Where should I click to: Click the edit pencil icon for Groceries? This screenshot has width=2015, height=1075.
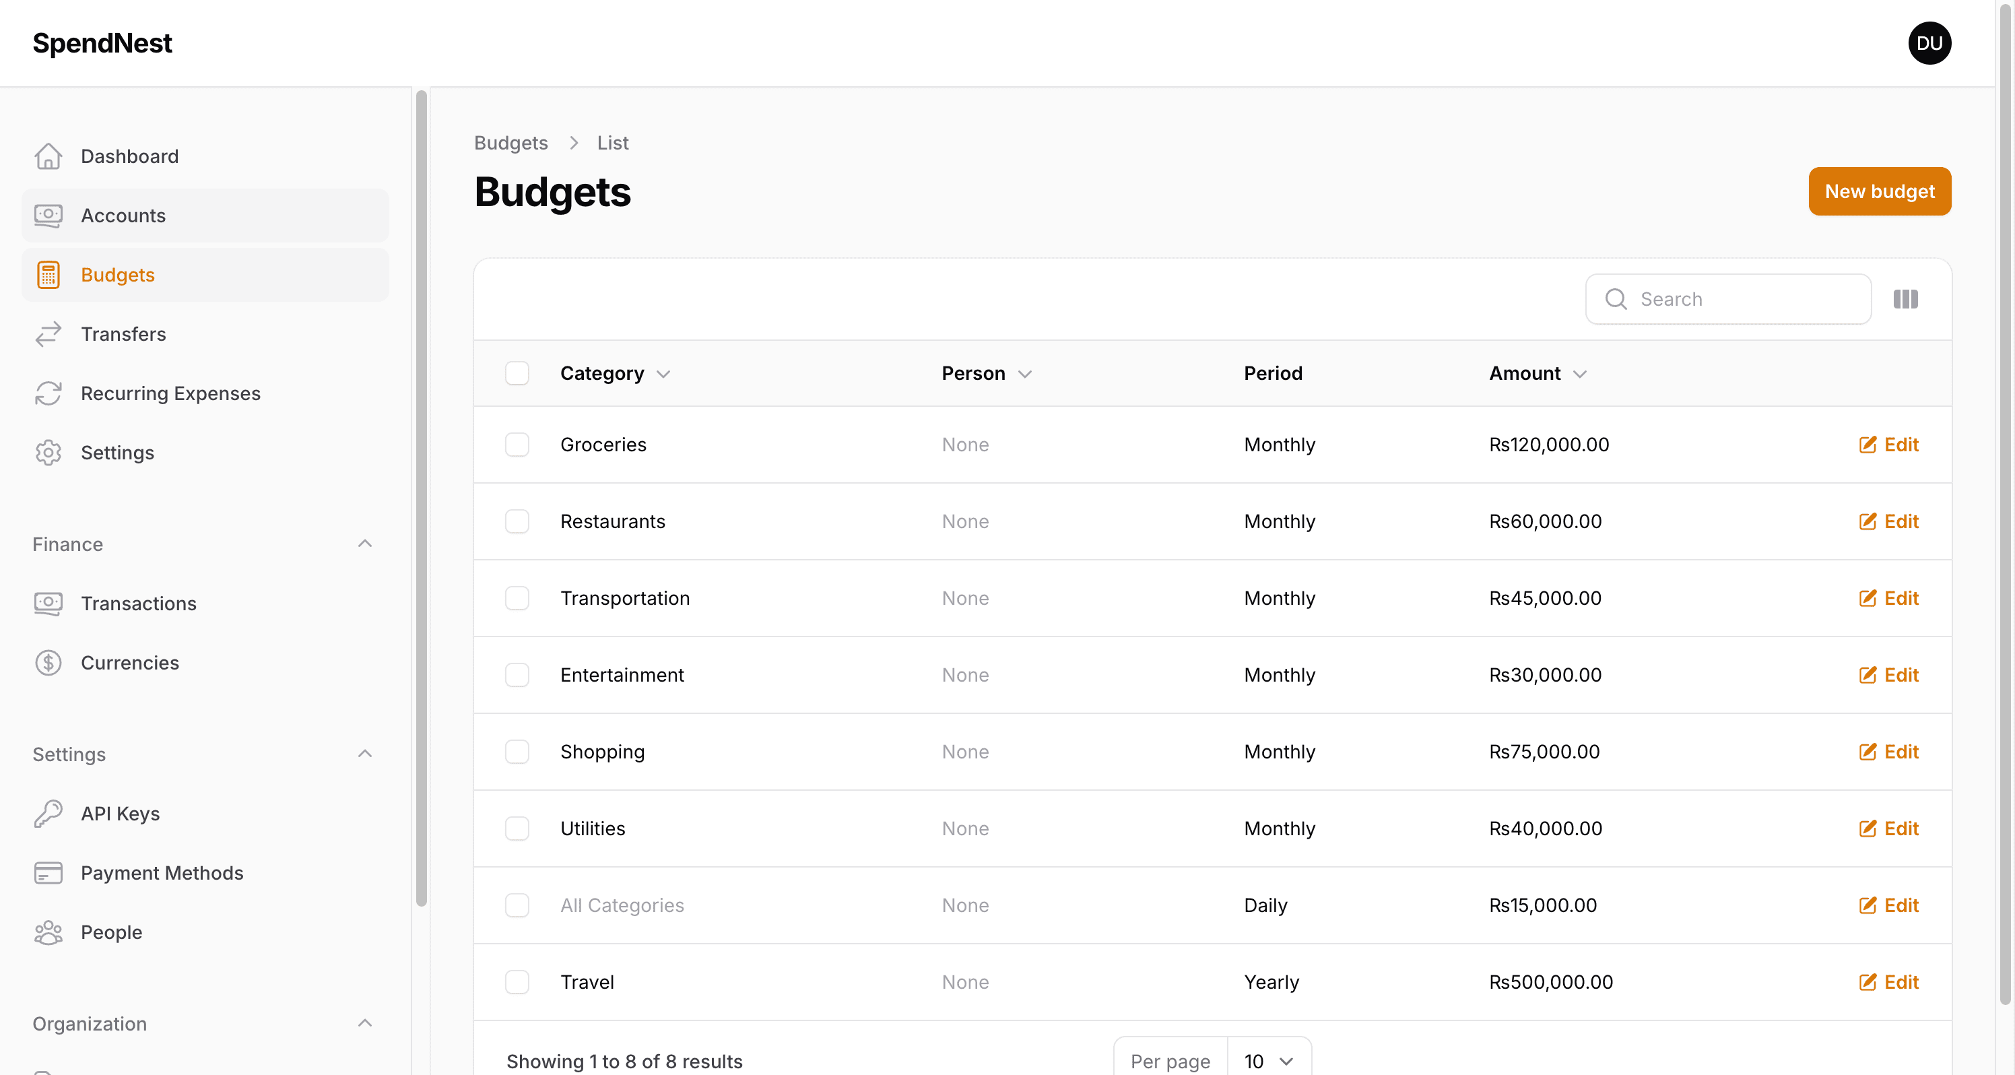(1867, 445)
